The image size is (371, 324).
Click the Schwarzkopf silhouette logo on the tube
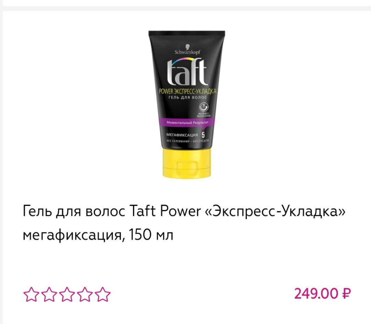188,47
